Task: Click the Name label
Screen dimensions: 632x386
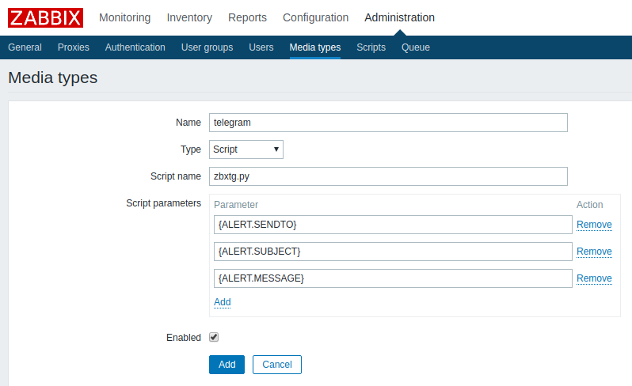Action: 188,123
